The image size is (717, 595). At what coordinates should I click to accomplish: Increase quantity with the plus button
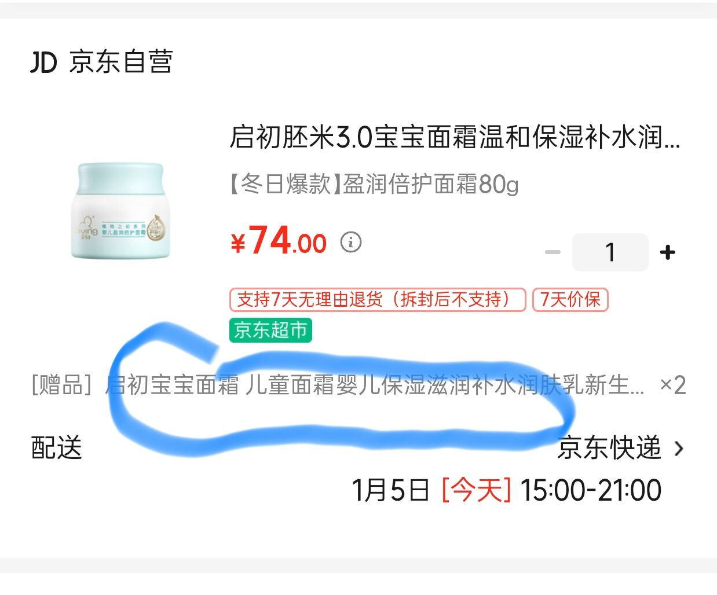[667, 252]
